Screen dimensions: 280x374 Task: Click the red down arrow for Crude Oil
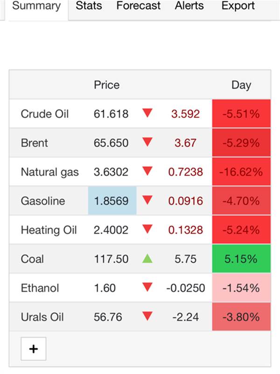pos(147,113)
